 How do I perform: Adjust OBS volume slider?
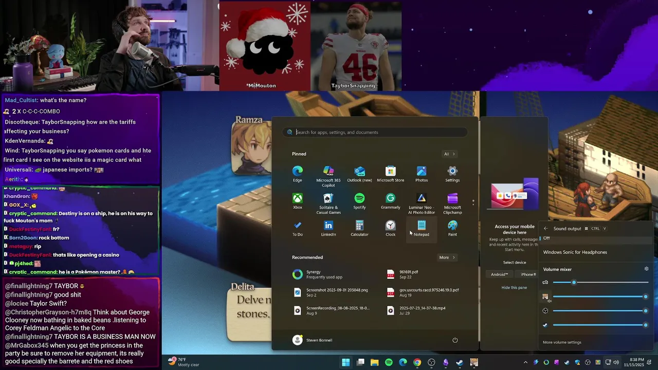pyautogui.click(x=600, y=311)
